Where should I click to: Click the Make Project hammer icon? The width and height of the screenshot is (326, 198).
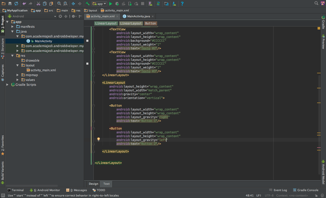pyautogui.click(x=88, y=4)
